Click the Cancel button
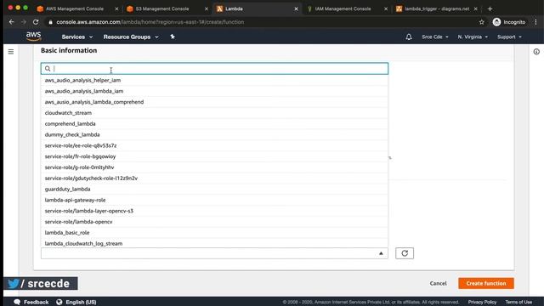This screenshot has height=306, width=544. 439,283
